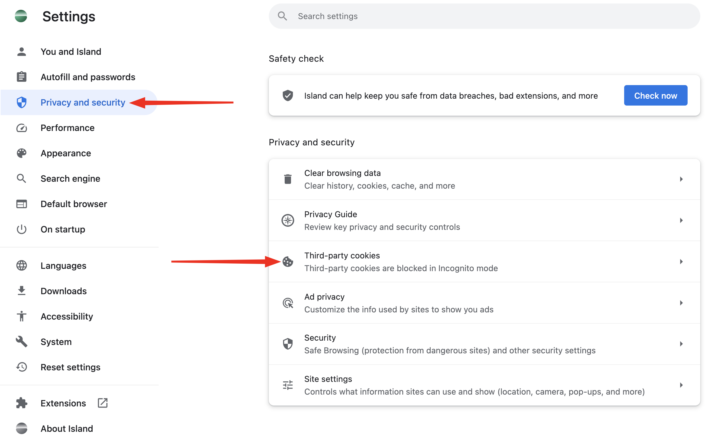Click the clipboard icon for Autofill and passwords
The image size is (715, 439).
(x=21, y=77)
